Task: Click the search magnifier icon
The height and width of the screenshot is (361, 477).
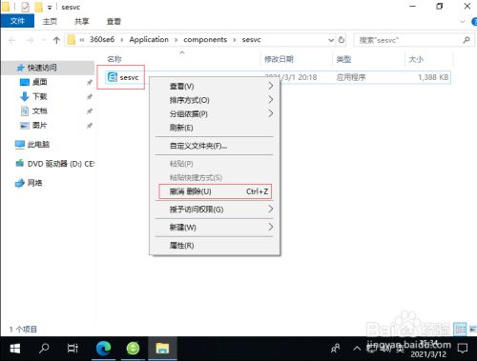Action: coord(467,40)
